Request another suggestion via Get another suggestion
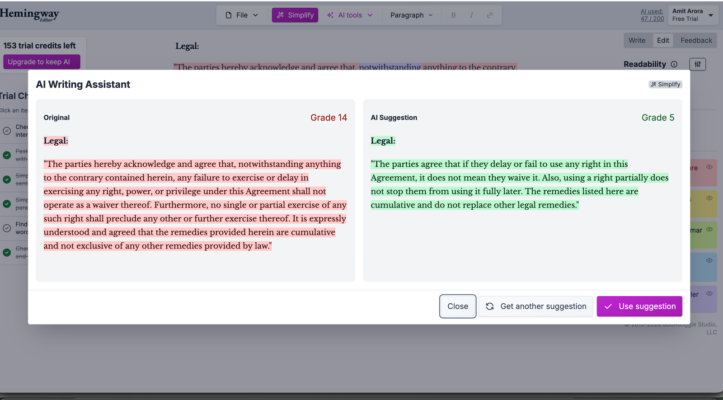The image size is (723, 400). (x=536, y=306)
